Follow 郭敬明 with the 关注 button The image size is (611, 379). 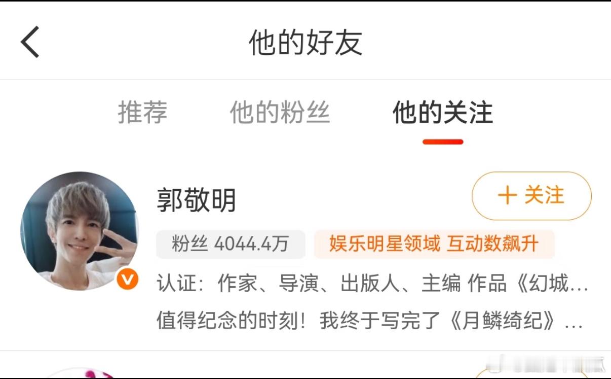pos(531,196)
